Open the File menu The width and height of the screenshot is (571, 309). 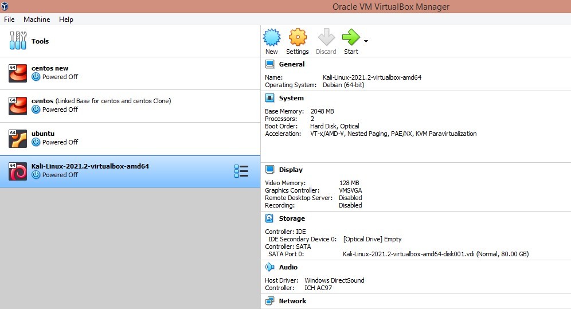(x=10, y=19)
